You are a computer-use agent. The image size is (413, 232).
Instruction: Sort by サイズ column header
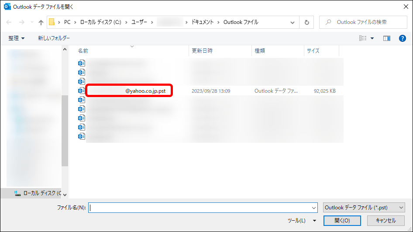click(313, 50)
